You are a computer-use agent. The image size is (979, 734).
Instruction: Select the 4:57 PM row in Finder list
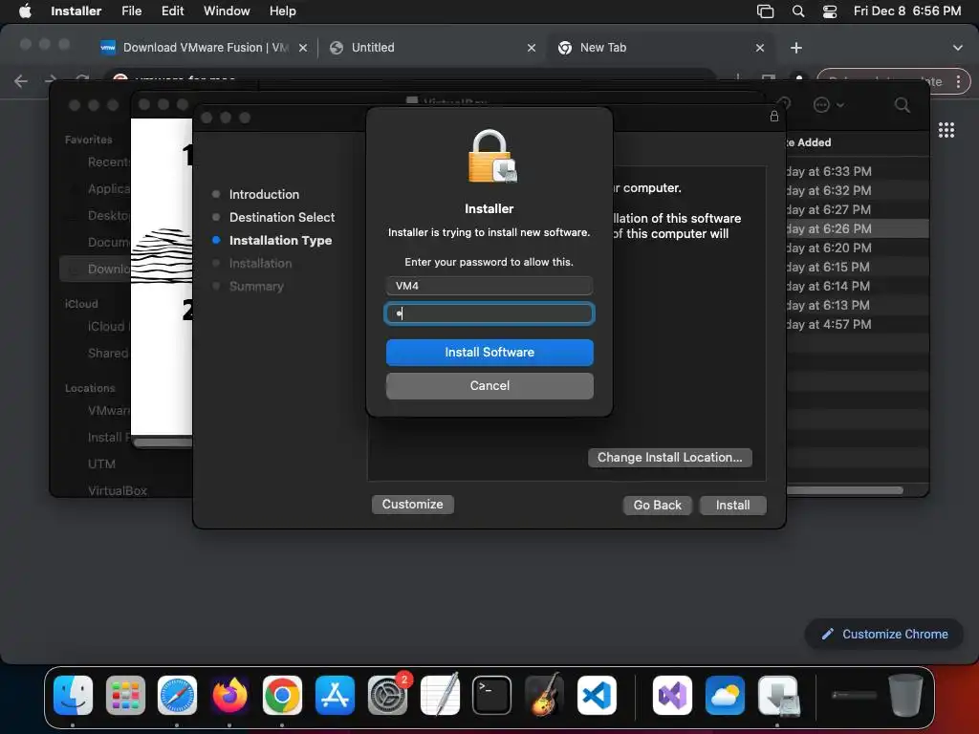857,324
